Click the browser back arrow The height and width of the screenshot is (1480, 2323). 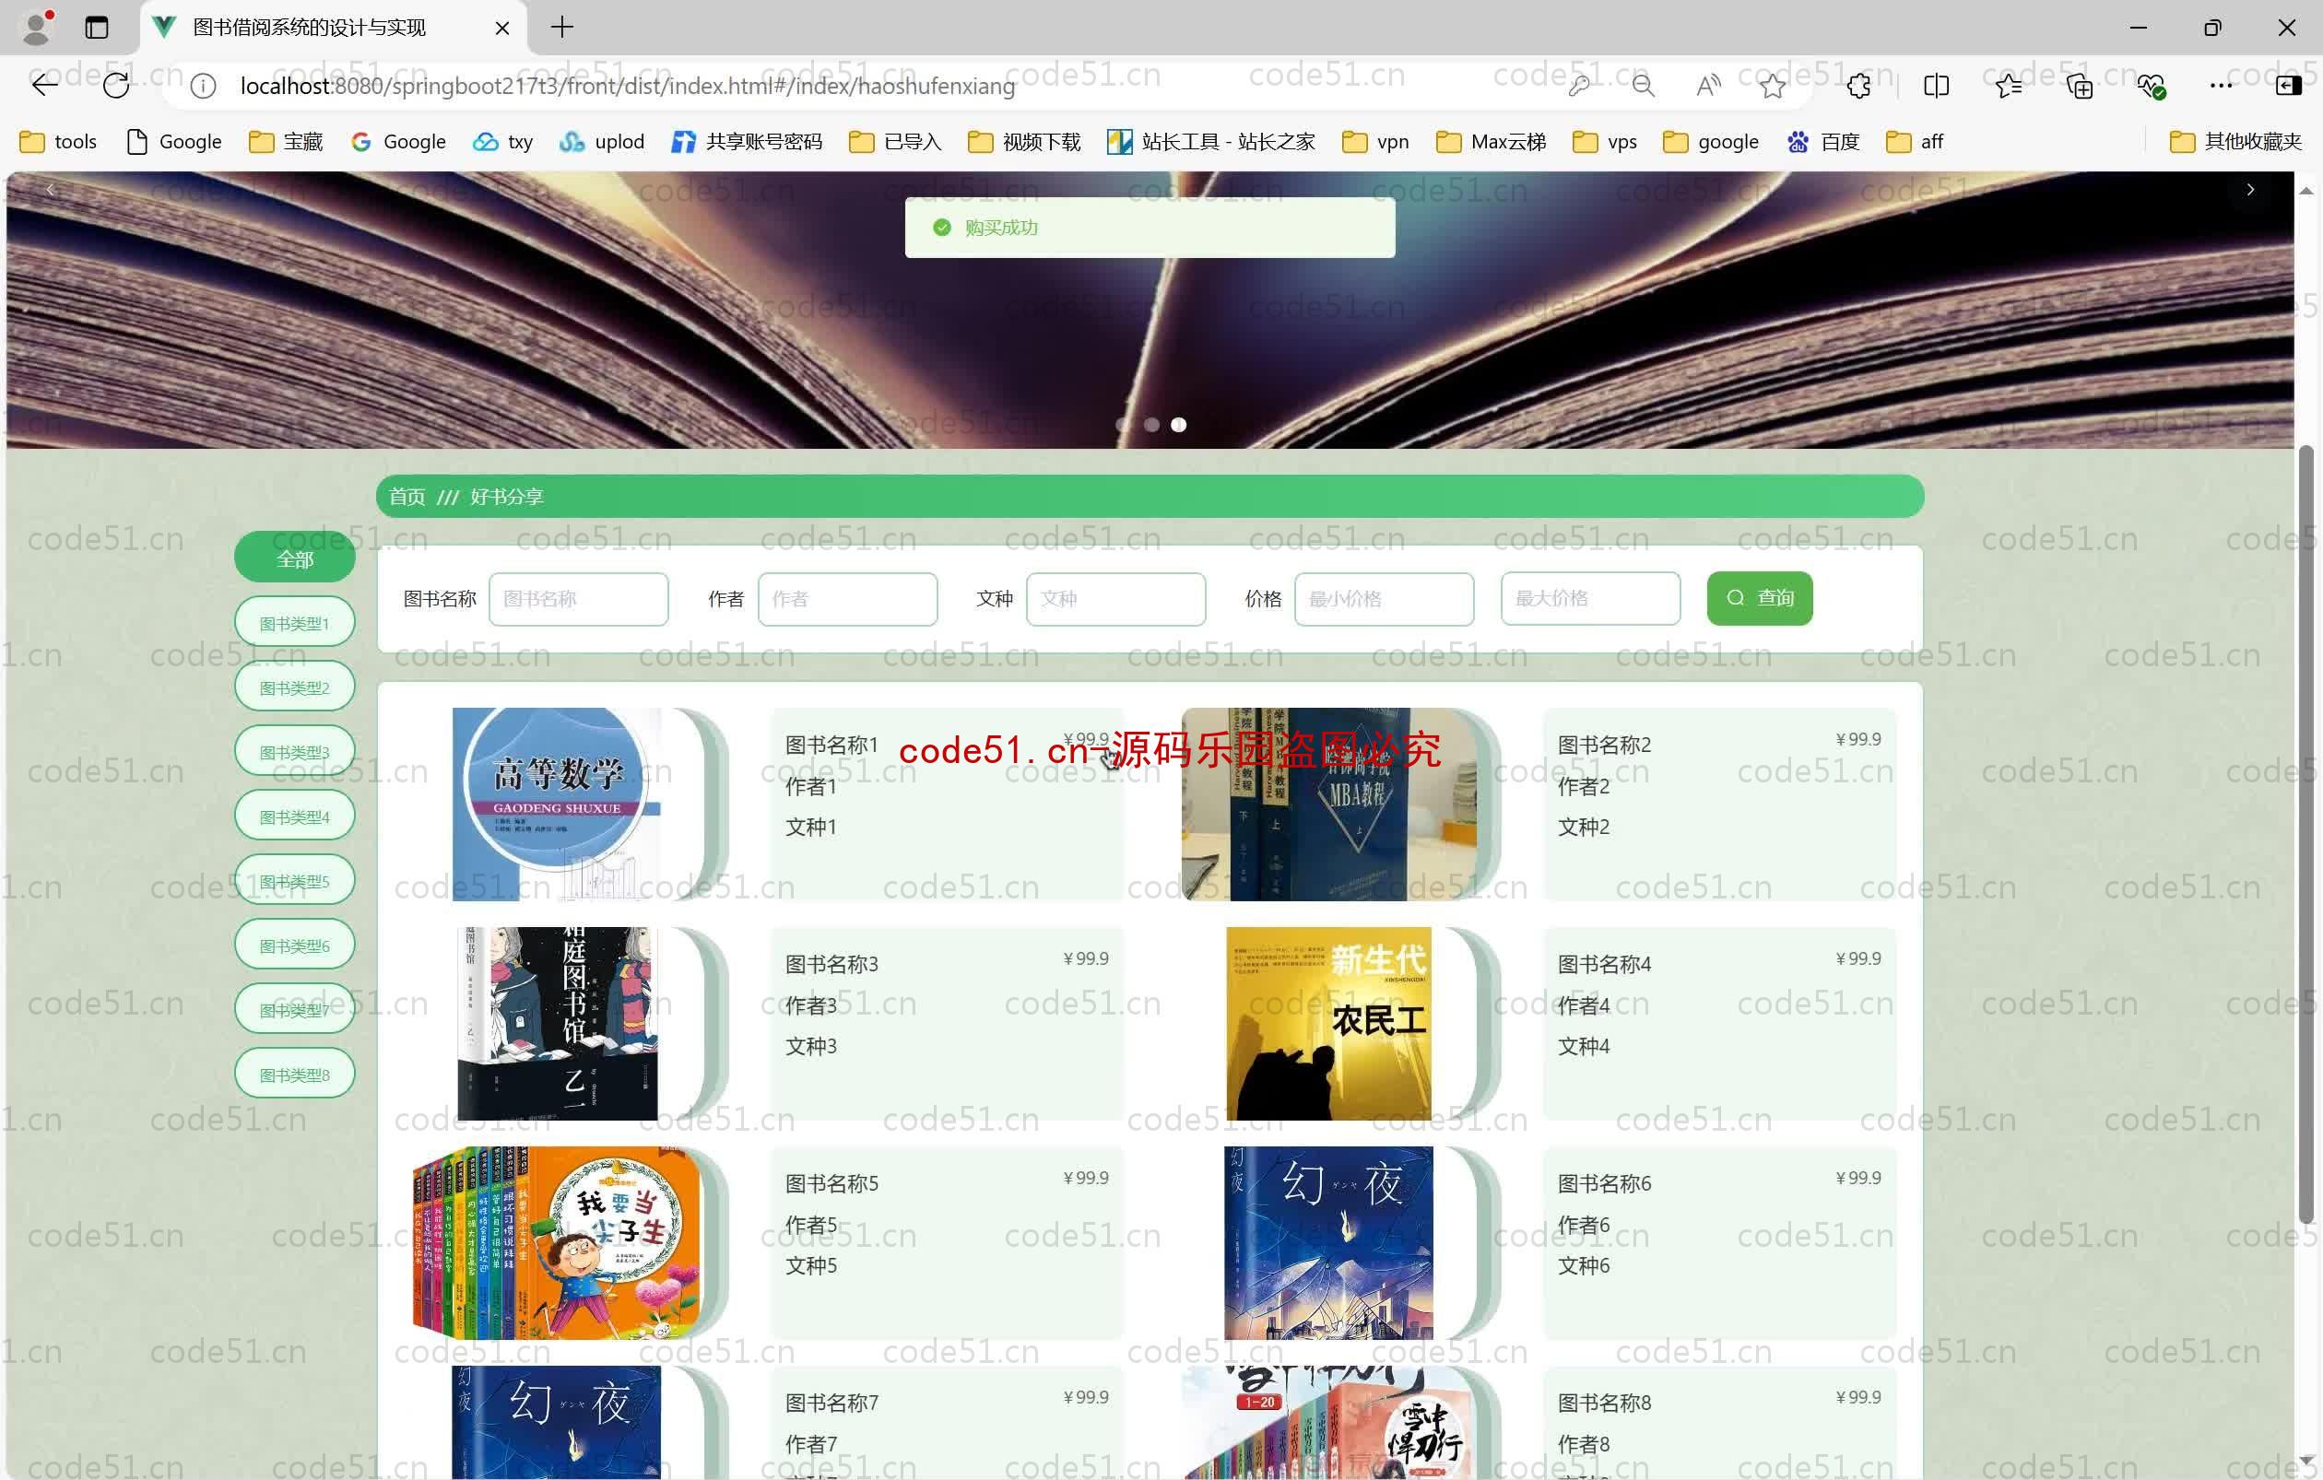pyautogui.click(x=44, y=86)
